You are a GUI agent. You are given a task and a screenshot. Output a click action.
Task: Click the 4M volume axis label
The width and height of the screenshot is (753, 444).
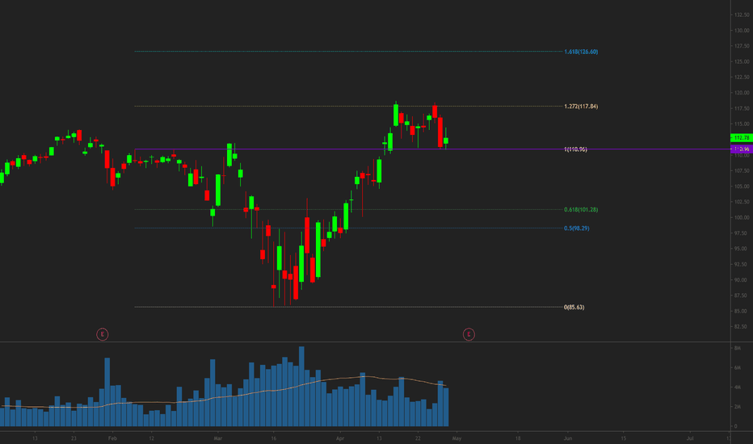click(737, 387)
